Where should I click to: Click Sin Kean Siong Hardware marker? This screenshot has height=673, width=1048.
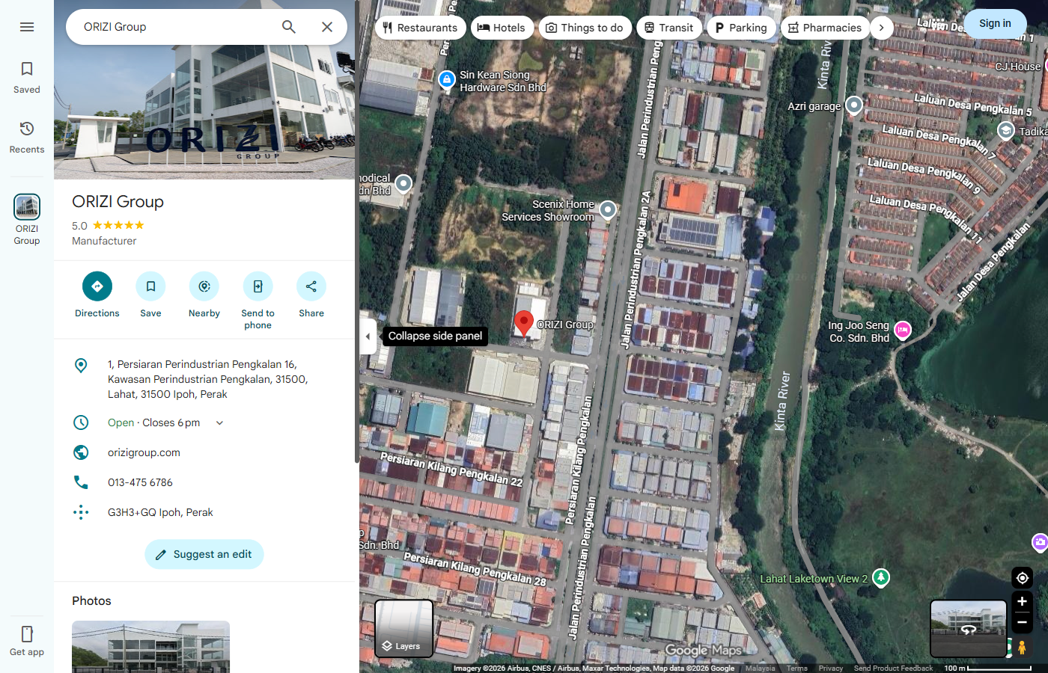(447, 79)
